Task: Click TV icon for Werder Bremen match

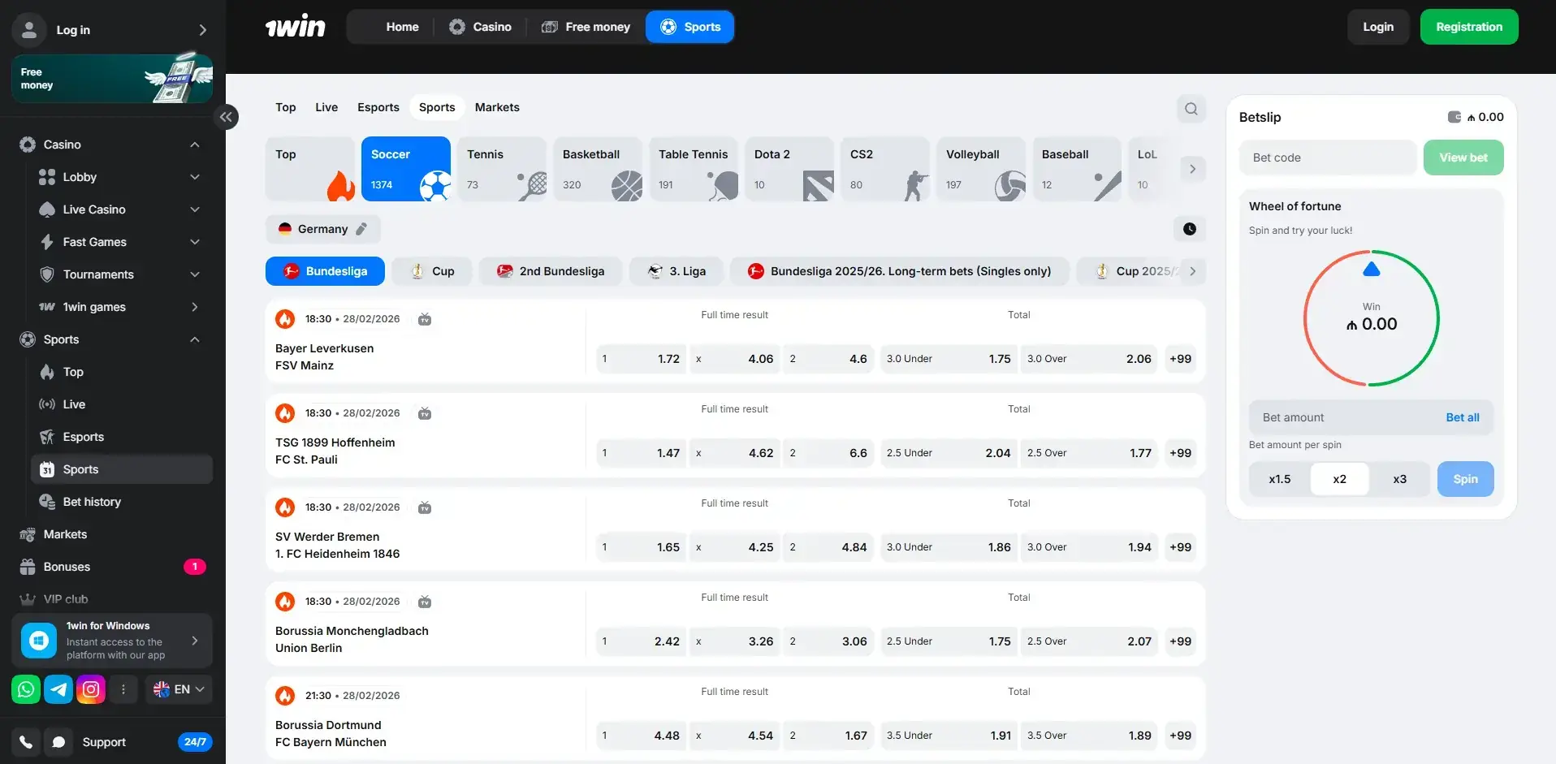Action: point(424,507)
